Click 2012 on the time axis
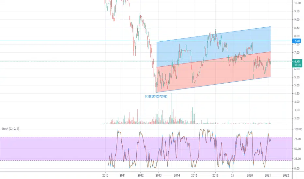 [x=141, y=175]
